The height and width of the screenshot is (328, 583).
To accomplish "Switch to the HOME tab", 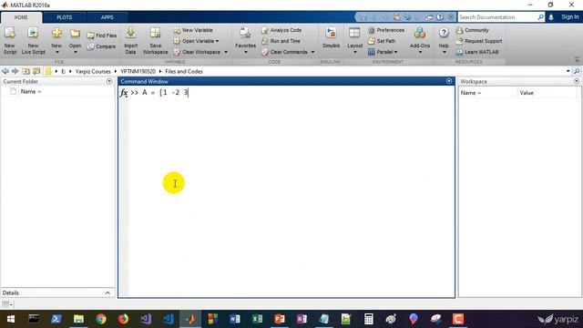I will 21,17.
